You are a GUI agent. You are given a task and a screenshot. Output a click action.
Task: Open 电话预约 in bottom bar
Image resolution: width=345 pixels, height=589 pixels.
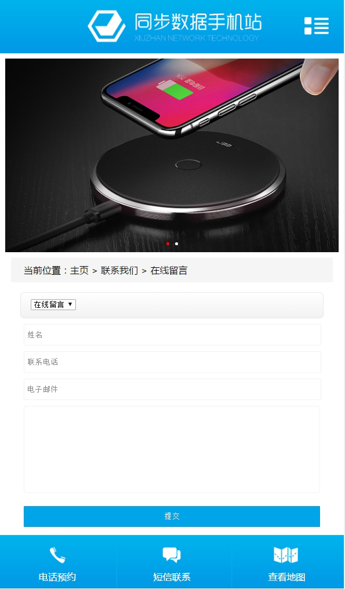click(57, 577)
